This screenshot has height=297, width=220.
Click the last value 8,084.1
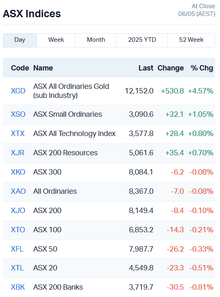[x=141, y=172]
